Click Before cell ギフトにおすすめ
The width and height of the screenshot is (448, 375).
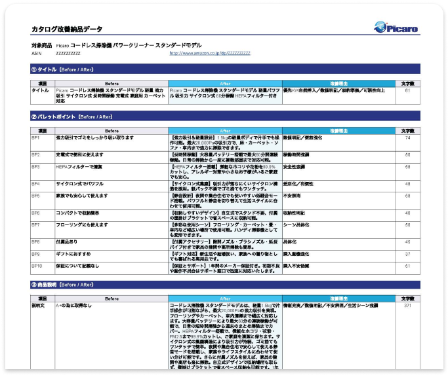[112, 257]
